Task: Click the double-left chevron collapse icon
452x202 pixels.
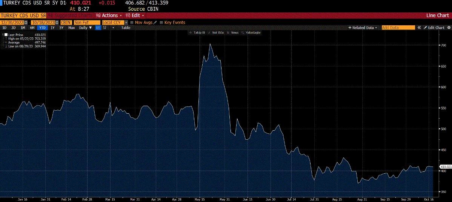Action: tap(419, 28)
